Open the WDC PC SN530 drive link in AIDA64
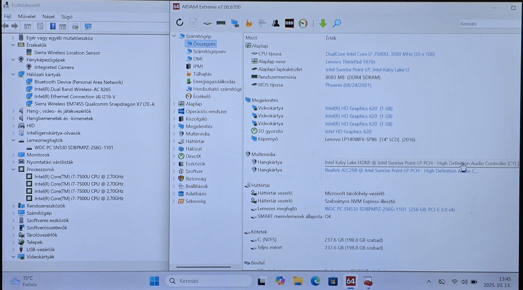 pyautogui.click(x=390, y=209)
